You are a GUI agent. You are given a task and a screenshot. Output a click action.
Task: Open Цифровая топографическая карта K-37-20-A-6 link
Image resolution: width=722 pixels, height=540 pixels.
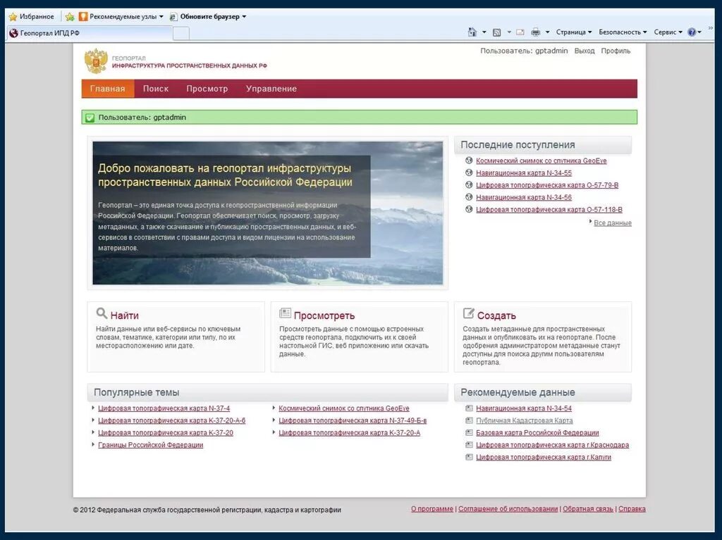pos(172,420)
